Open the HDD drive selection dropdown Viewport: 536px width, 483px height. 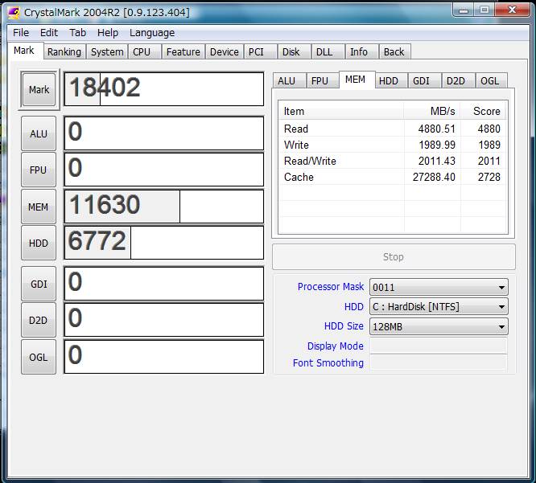click(438, 307)
